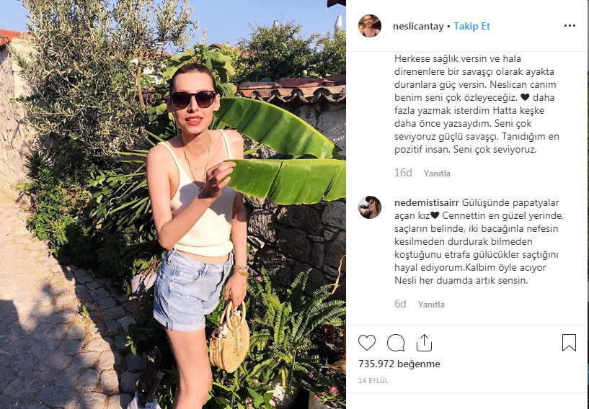
Task: Click the 16d comment timestamp
Action: (403, 173)
